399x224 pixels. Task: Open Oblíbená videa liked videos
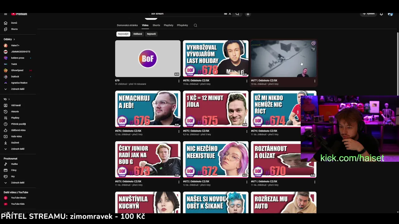18,130
